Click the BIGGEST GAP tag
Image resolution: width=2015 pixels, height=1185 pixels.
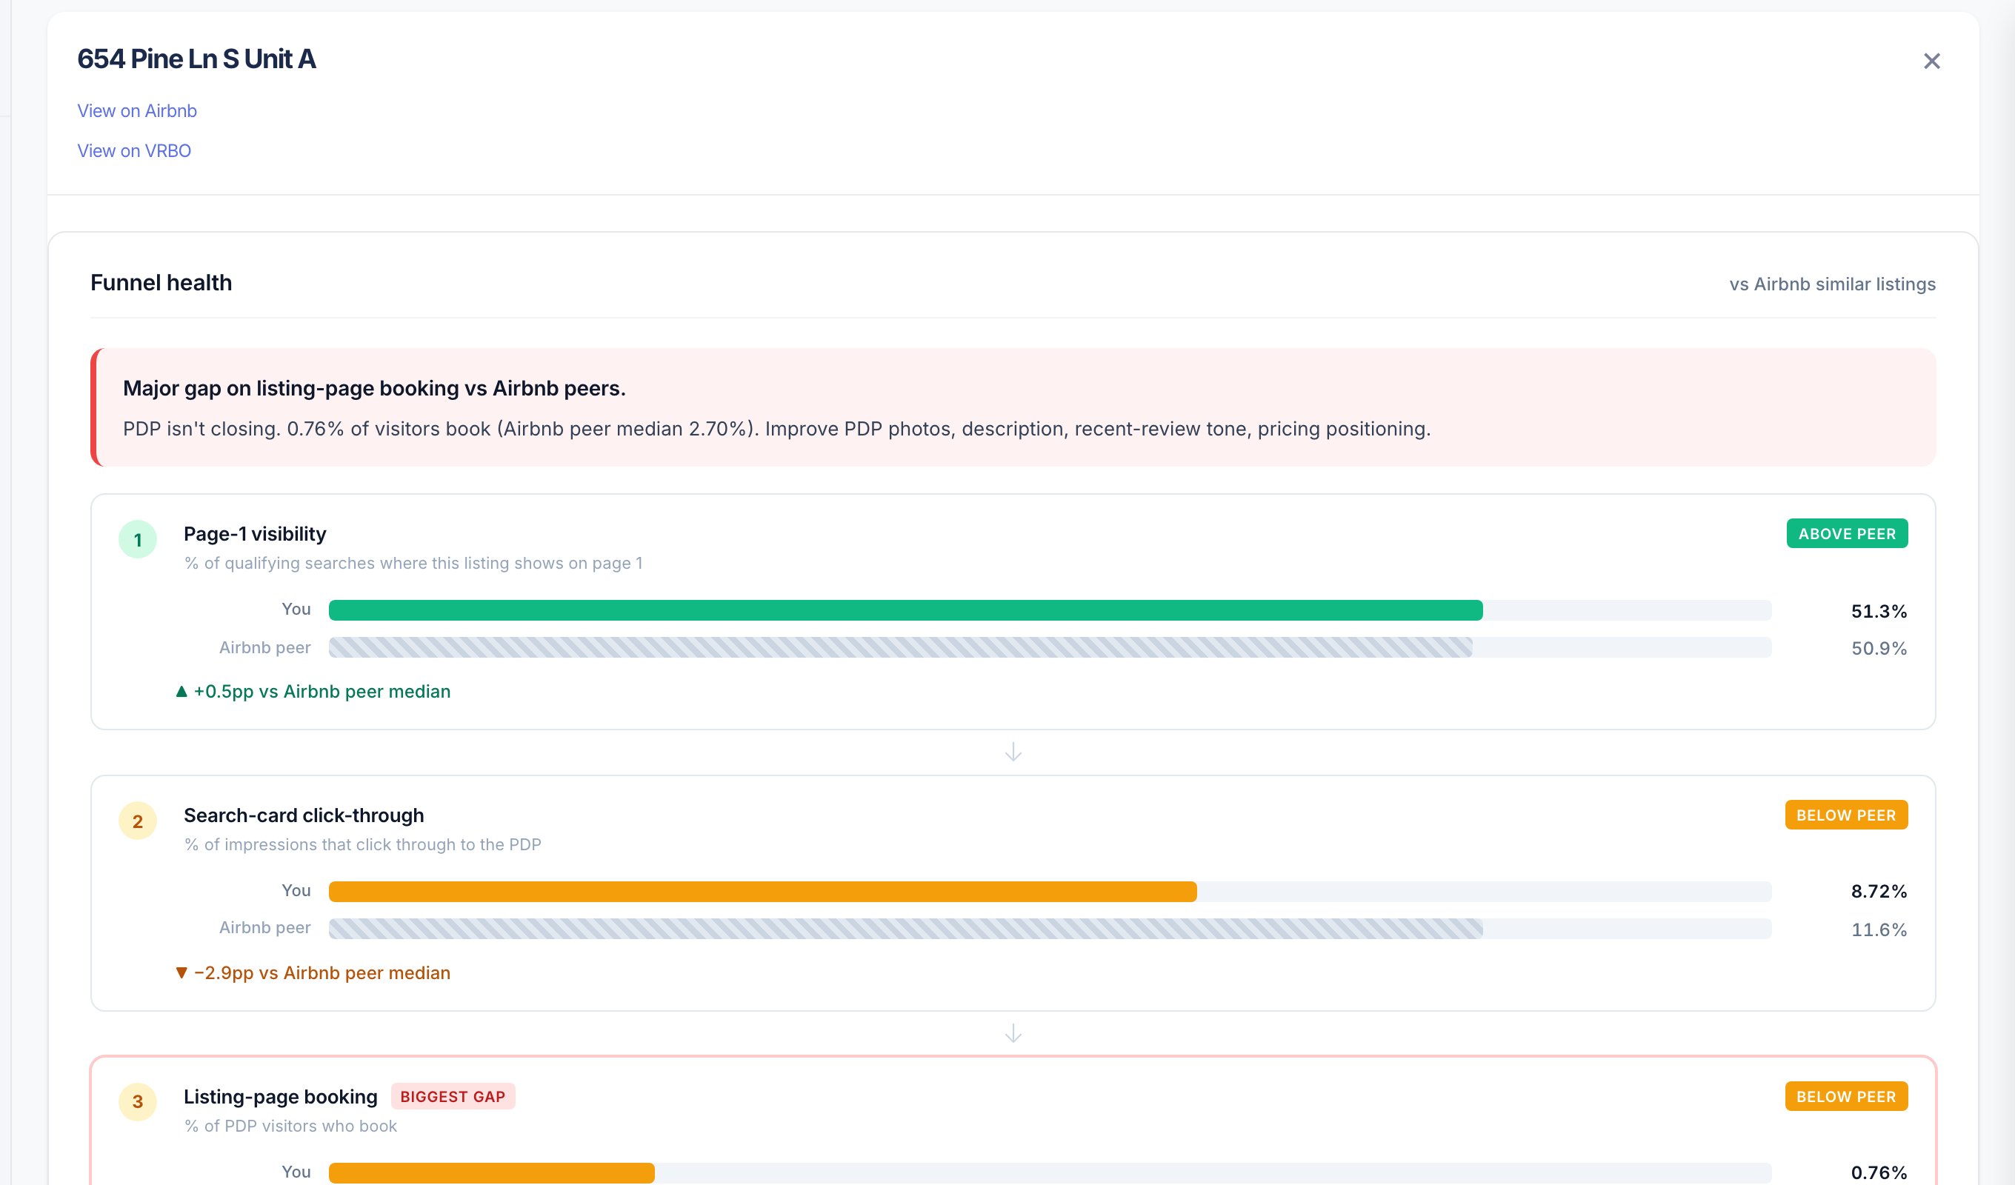[453, 1096]
